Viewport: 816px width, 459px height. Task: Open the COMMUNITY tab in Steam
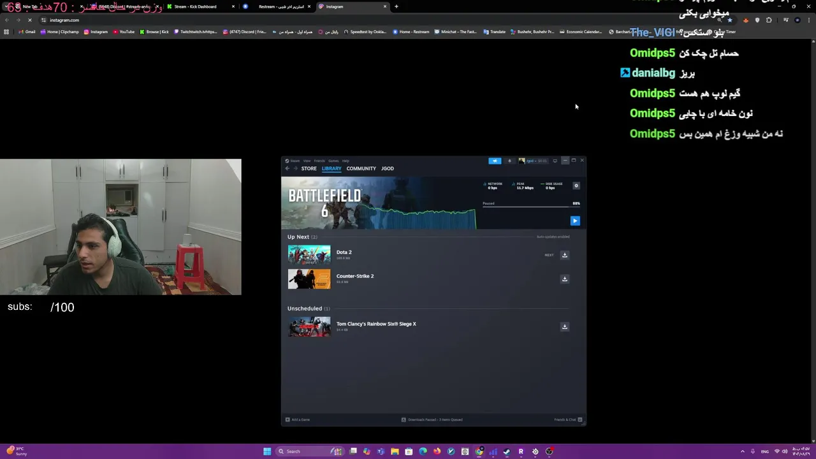pos(361,168)
